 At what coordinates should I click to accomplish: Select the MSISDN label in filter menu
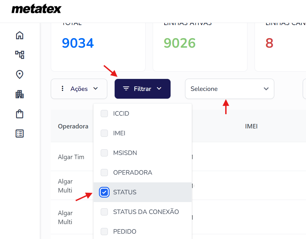tap(125, 153)
